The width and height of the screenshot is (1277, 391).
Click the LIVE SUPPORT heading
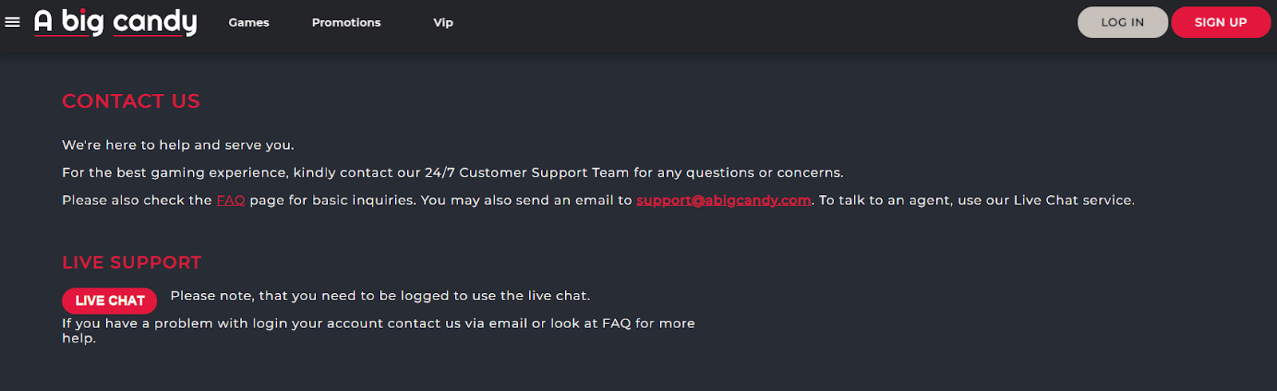point(132,263)
